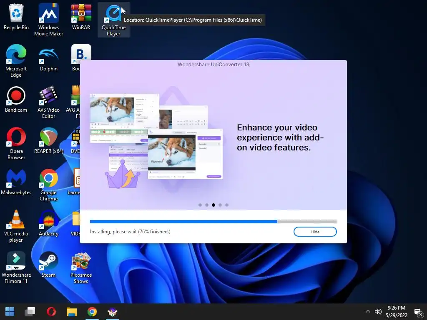Open the Windows Start menu

(x=10, y=312)
